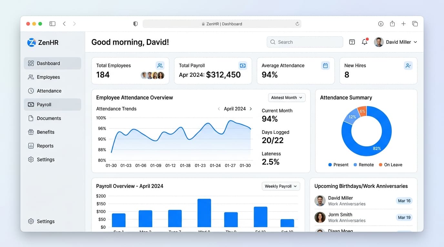Open the Documents section
Viewport: 444px width, 247px height.
(53, 118)
